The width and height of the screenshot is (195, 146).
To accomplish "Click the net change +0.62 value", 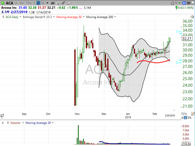I will coord(61,8).
